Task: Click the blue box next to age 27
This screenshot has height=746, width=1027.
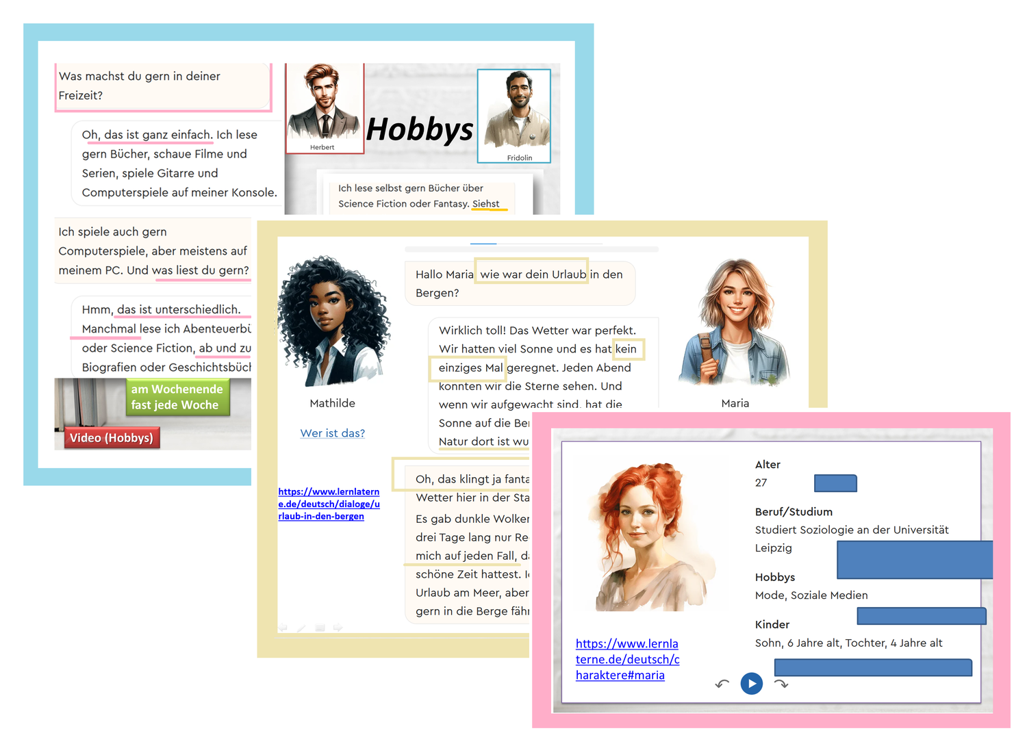Action: [835, 483]
